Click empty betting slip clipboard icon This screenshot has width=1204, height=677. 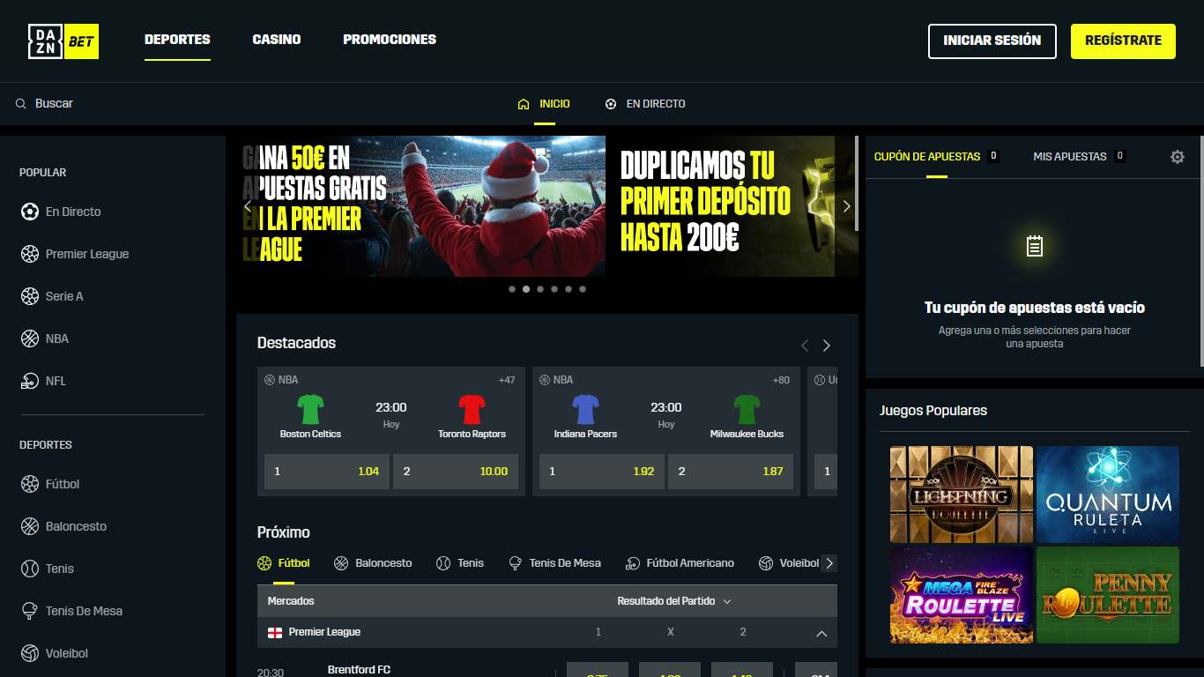click(1035, 246)
